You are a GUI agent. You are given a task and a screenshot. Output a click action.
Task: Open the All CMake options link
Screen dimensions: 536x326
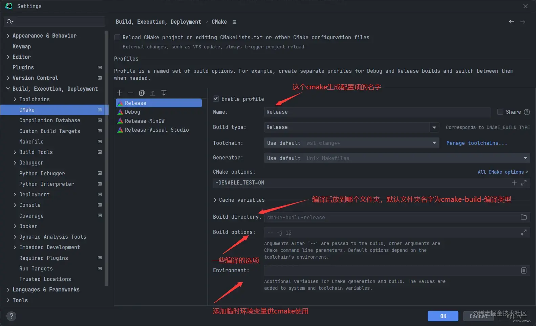tap(503, 172)
